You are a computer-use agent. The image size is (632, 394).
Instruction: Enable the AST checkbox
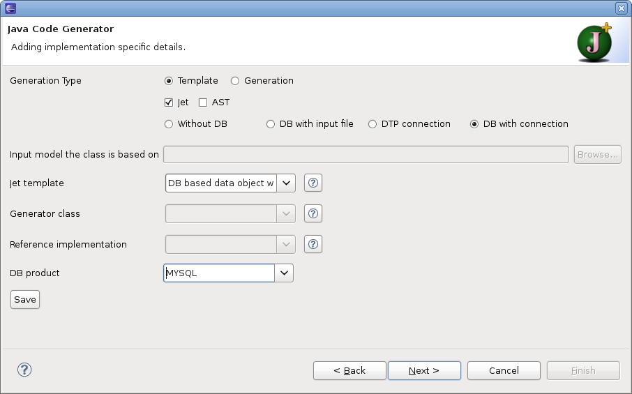(203, 103)
